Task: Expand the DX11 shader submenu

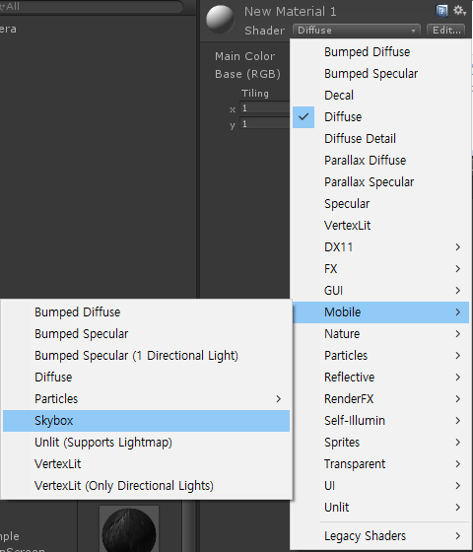Action: click(380, 247)
